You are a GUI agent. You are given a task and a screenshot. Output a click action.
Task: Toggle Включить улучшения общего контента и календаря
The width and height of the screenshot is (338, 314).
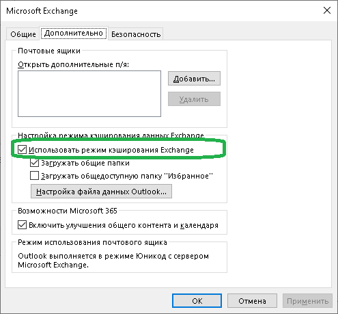pyautogui.click(x=22, y=225)
